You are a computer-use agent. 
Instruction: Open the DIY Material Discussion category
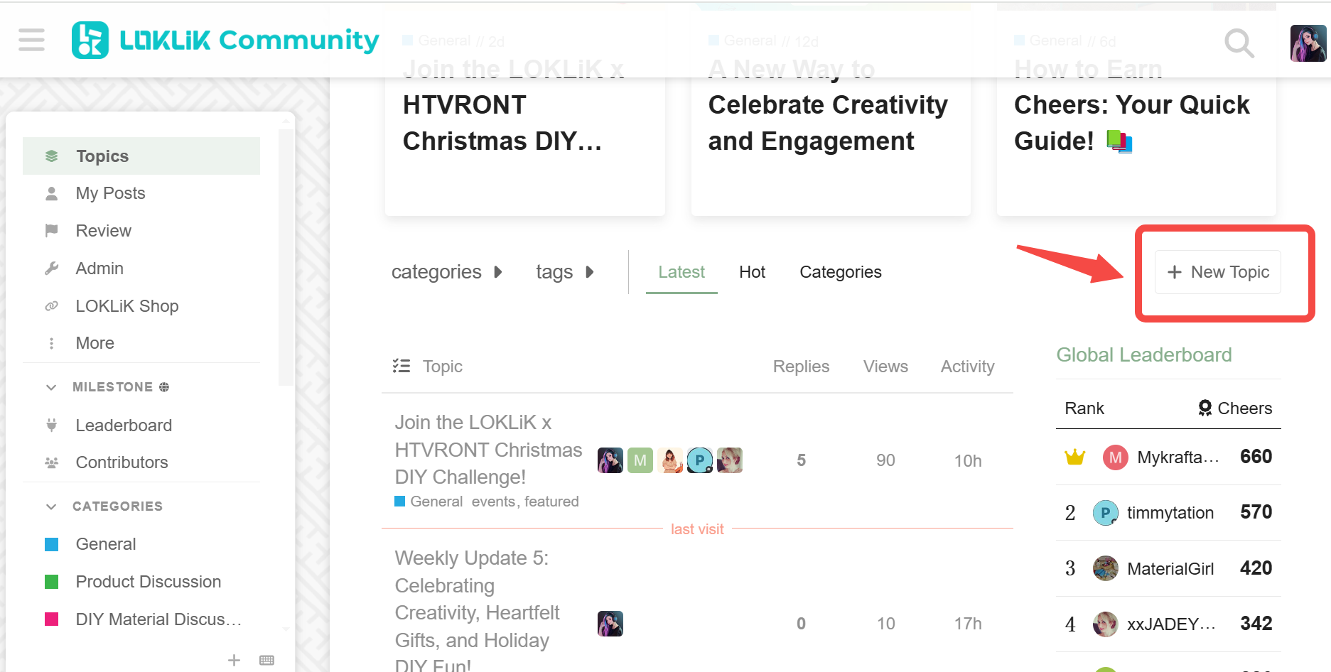[141, 619]
